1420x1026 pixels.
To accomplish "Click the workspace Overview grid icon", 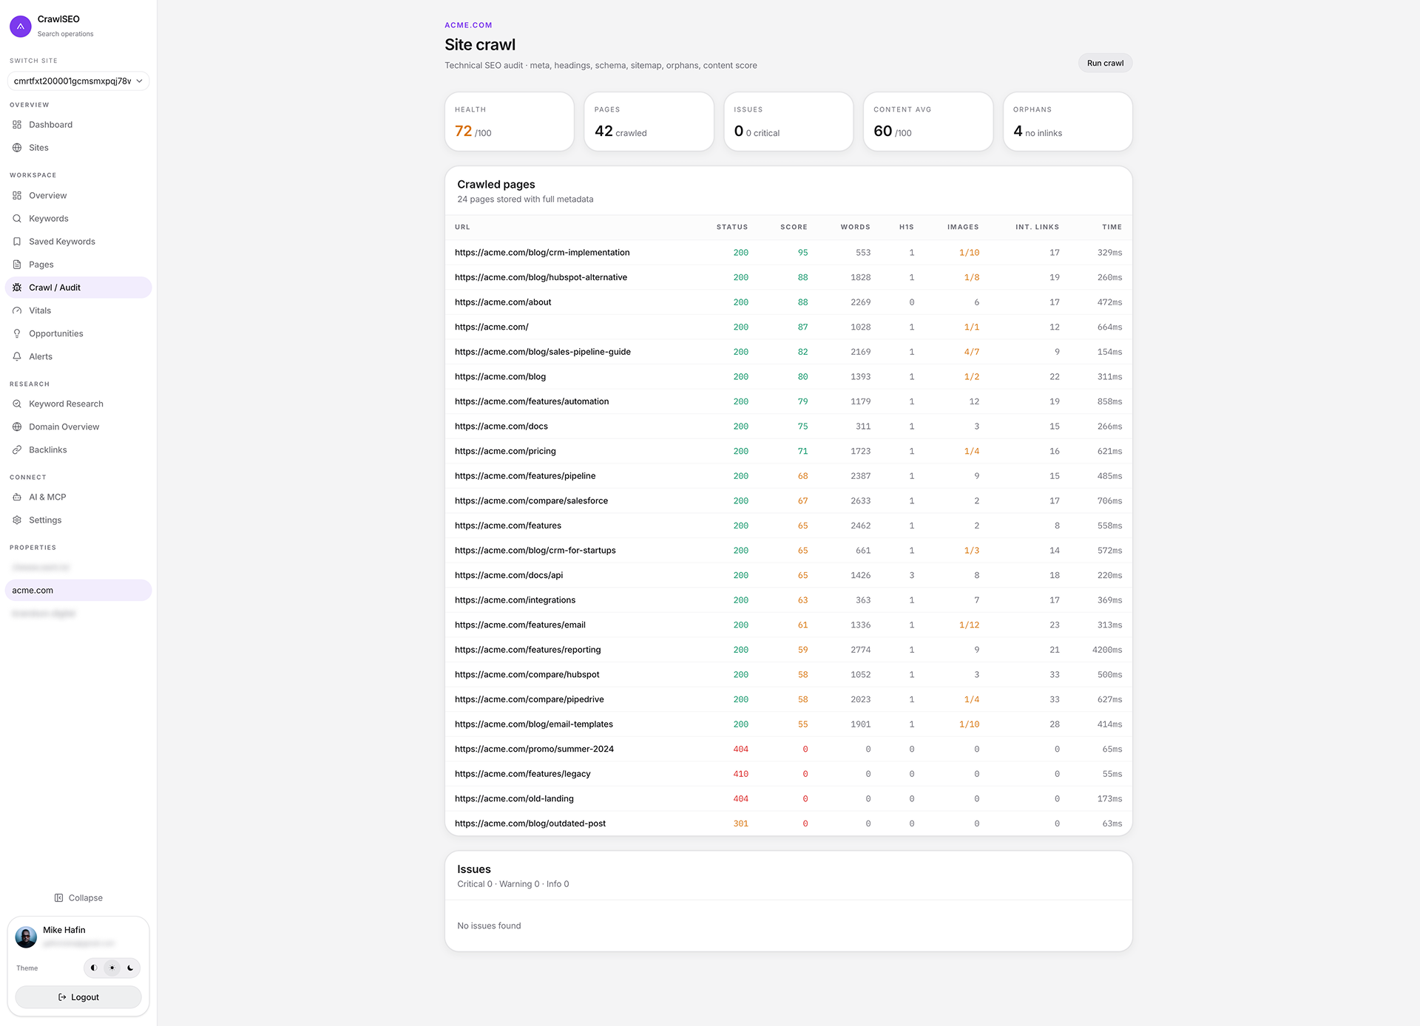I will 17,196.
